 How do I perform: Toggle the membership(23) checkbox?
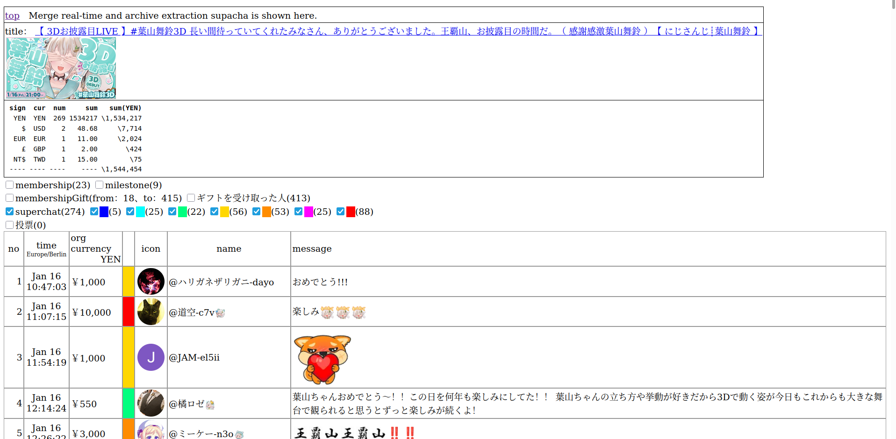[10, 185]
